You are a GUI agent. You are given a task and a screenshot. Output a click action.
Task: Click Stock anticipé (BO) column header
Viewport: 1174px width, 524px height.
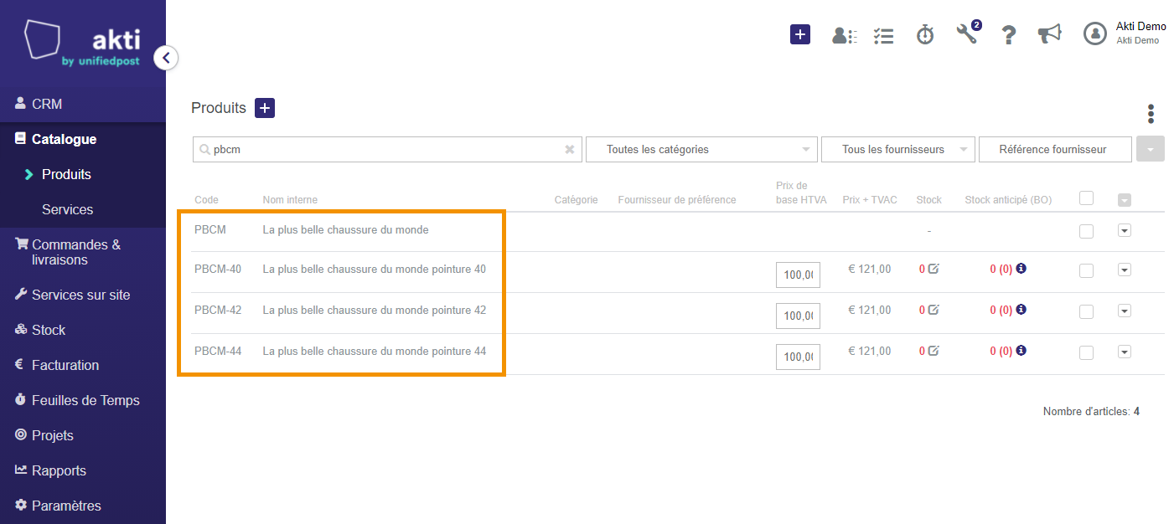[x=1008, y=200]
